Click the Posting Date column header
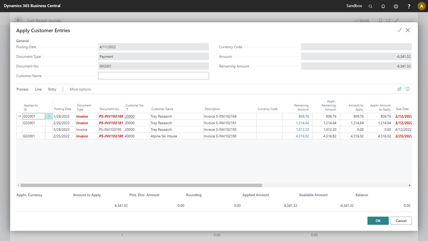This screenshot has width=428, height=241. pyautogui.click(x=63, y=109)
